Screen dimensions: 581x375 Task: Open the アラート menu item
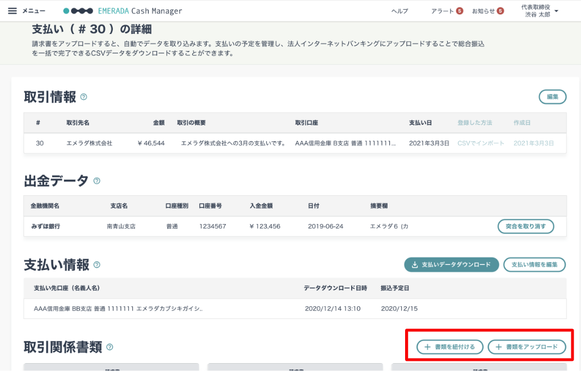click(x=443, y=11)
